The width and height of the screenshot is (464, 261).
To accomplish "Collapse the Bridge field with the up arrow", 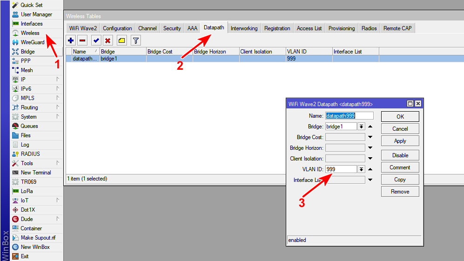I will pyautogui.click(x=370, y=127).
